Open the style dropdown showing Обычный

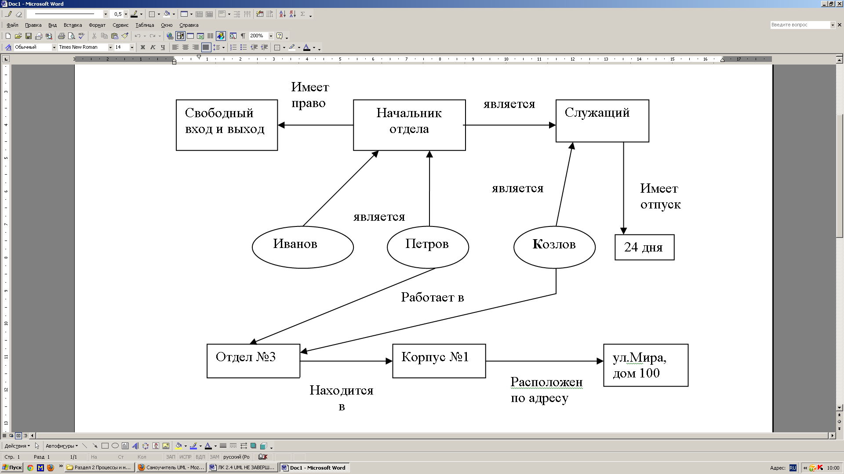(54, 47)
